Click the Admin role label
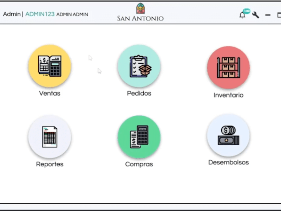This screenshot has width=281, height=211. 12,14
